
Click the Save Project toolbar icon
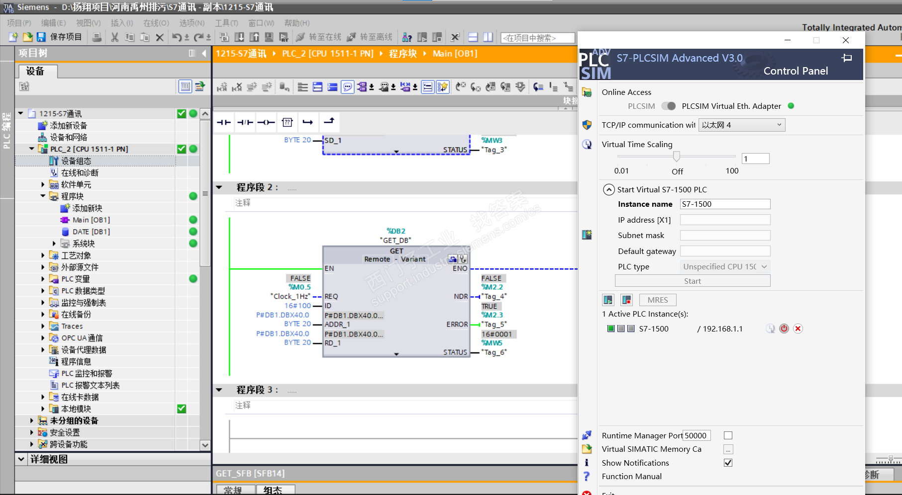41,37
